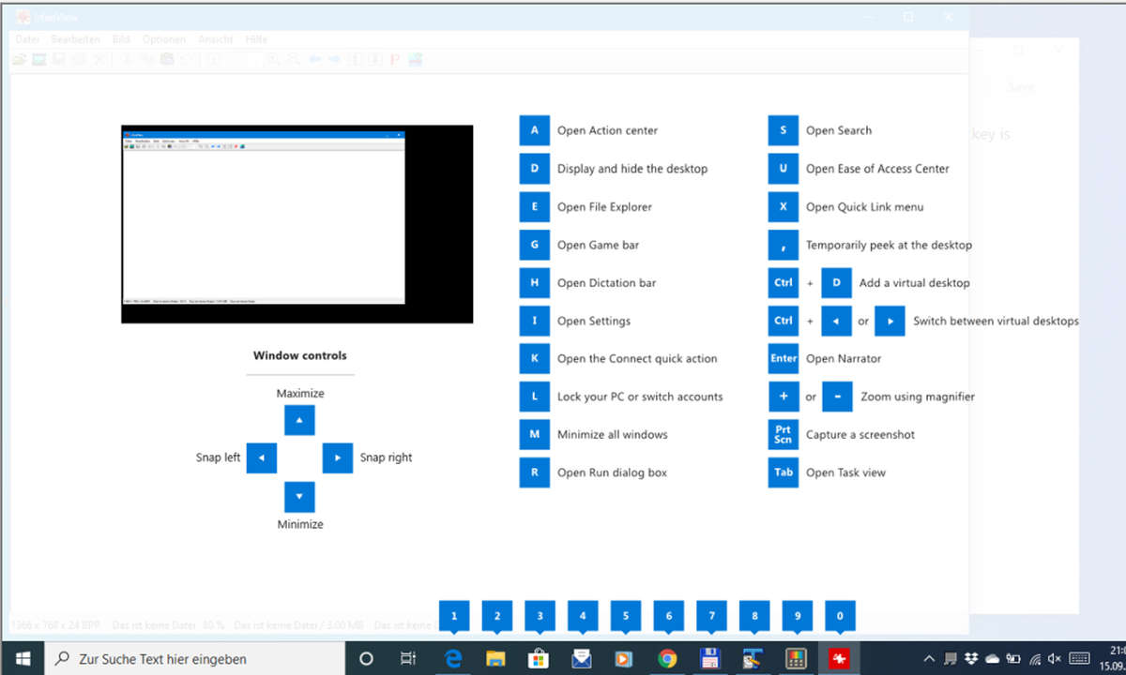The image size is (1126, 675).
Task: Click the Maximize up arrow tile
Action: [x=299, y=421]
